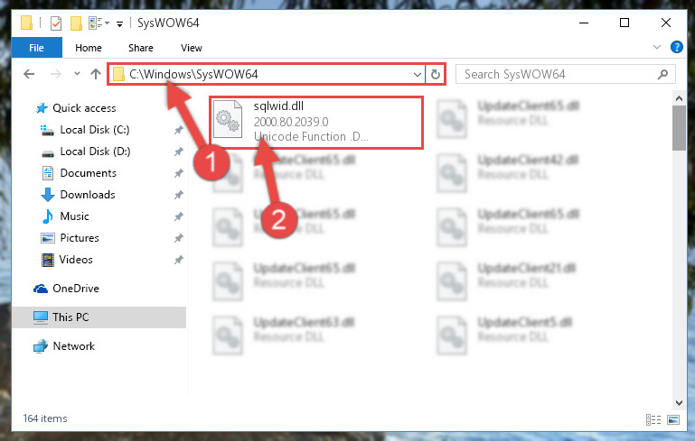
Task: Switch to the View ribbon tab
Action: pos(192,48)
